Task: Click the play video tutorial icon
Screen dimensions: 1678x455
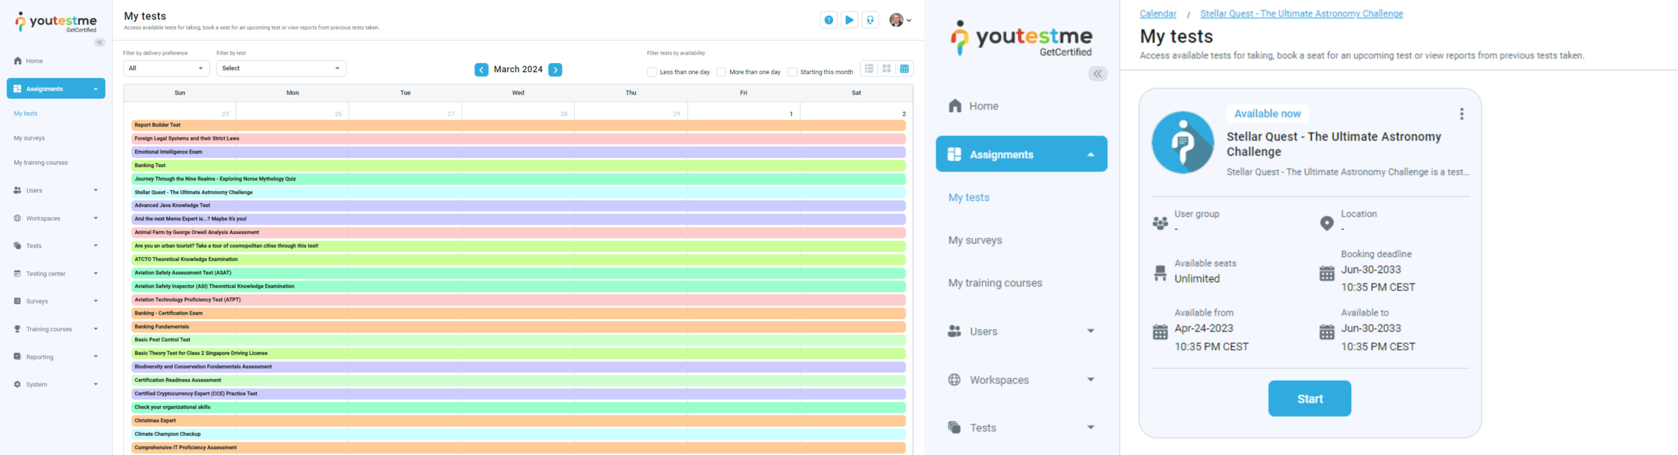Action: click(x=849, y=20)
